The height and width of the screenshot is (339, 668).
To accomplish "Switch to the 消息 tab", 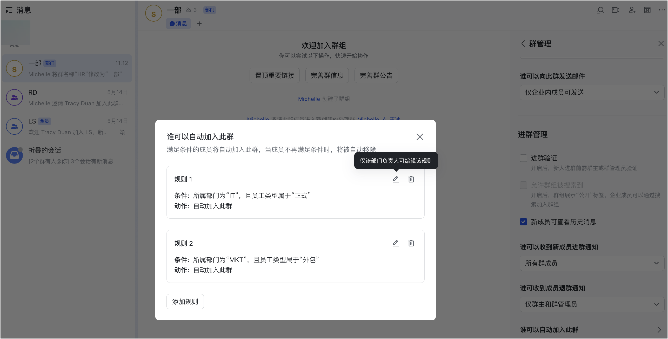I will (178, 24).
